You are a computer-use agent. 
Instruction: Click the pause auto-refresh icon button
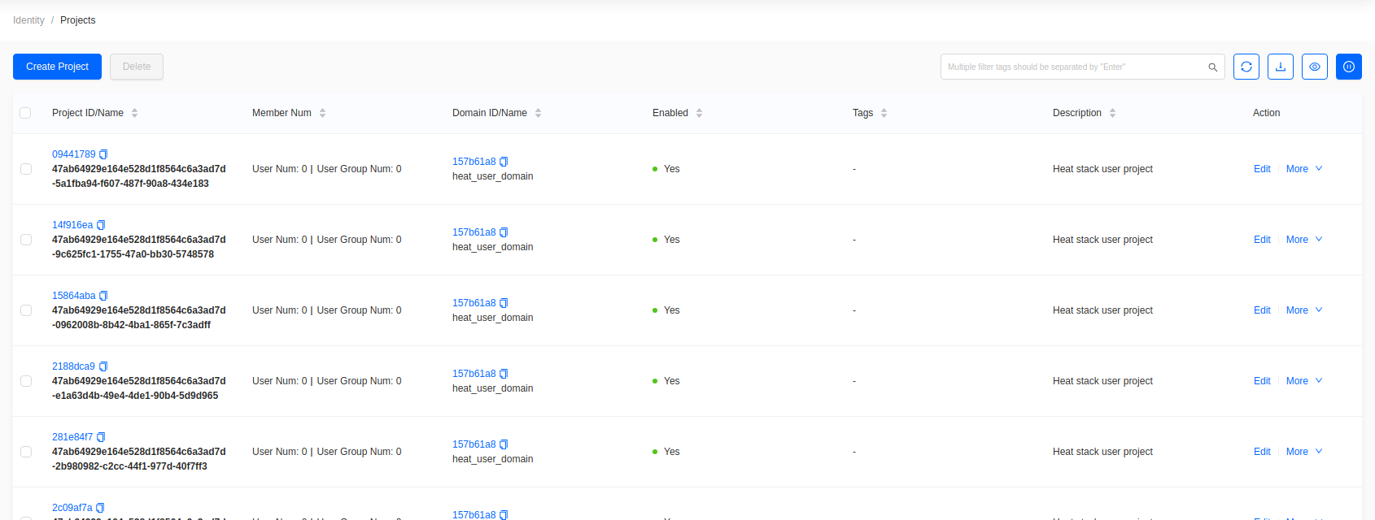tap(1348, 67)
